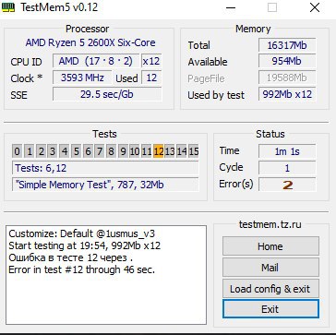Select test box number 14
336x335 pixels.
coord(182,151)
